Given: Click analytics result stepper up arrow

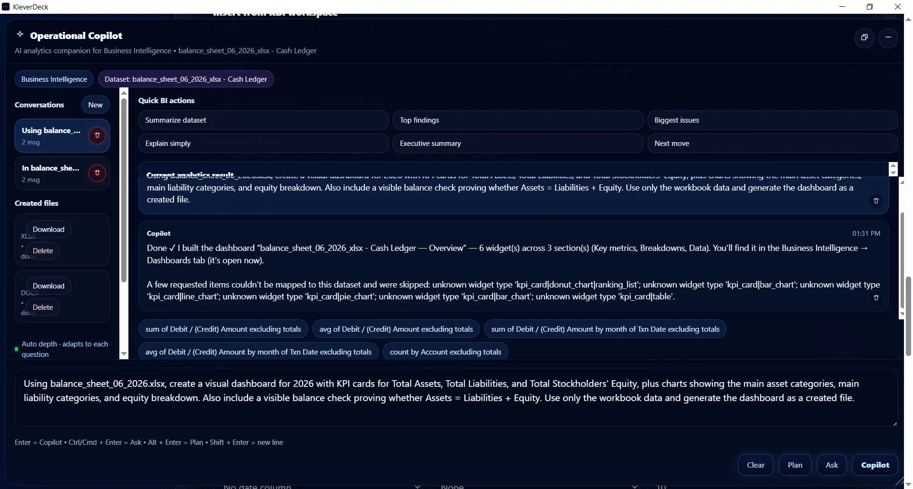Looking at the screenshot, I should [893, 166].
